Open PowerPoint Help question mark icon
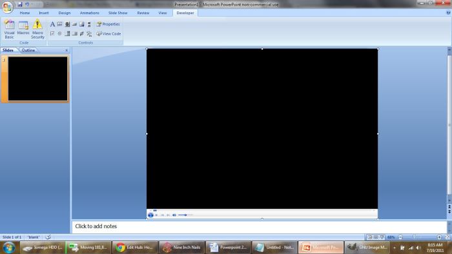Viewport: 452px width, 254px height. 448,13
